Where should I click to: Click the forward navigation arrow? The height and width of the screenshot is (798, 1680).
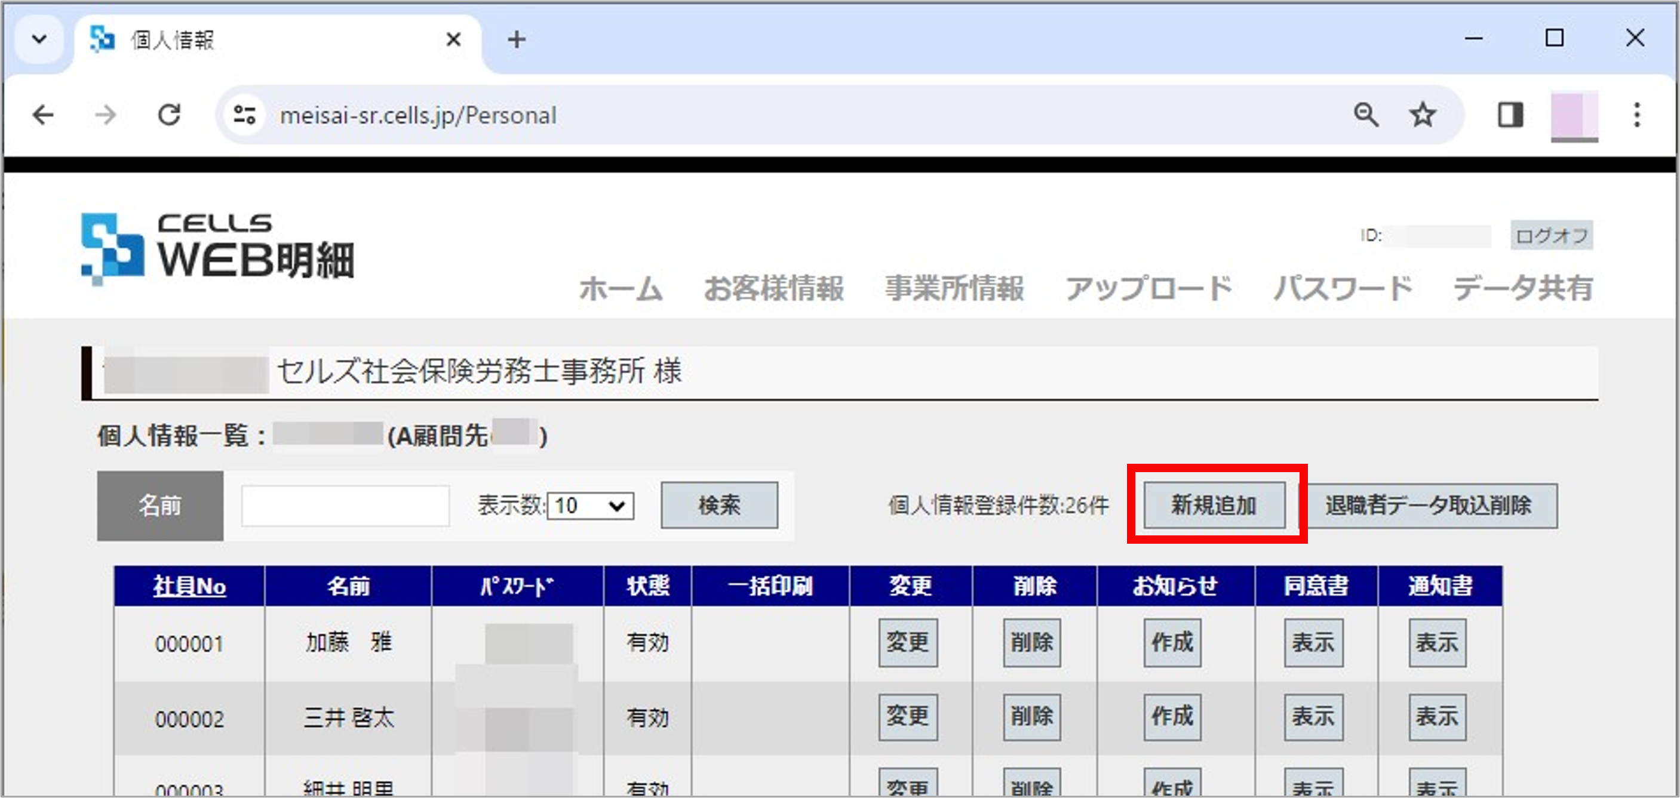106,115
